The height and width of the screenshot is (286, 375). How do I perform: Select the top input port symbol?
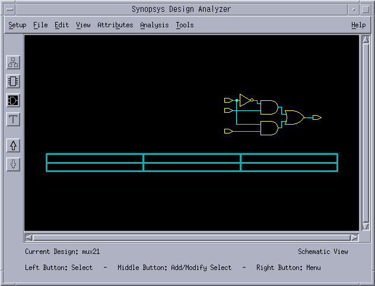coord(228,100)
